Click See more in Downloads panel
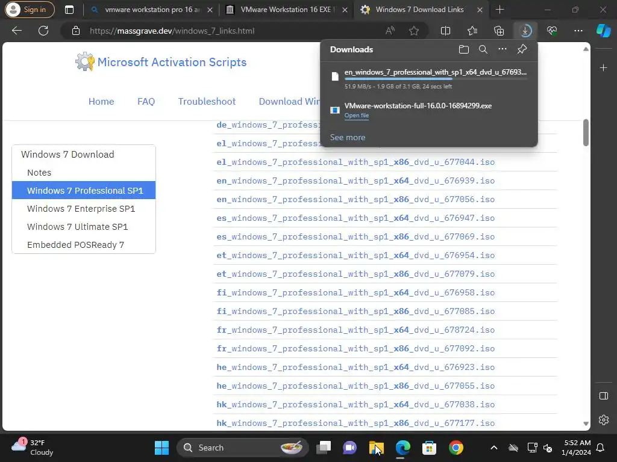The image size is (617, 462). pos(348,138)
